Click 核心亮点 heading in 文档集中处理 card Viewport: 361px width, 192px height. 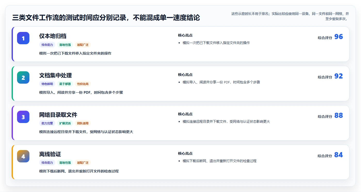point(185,75)
